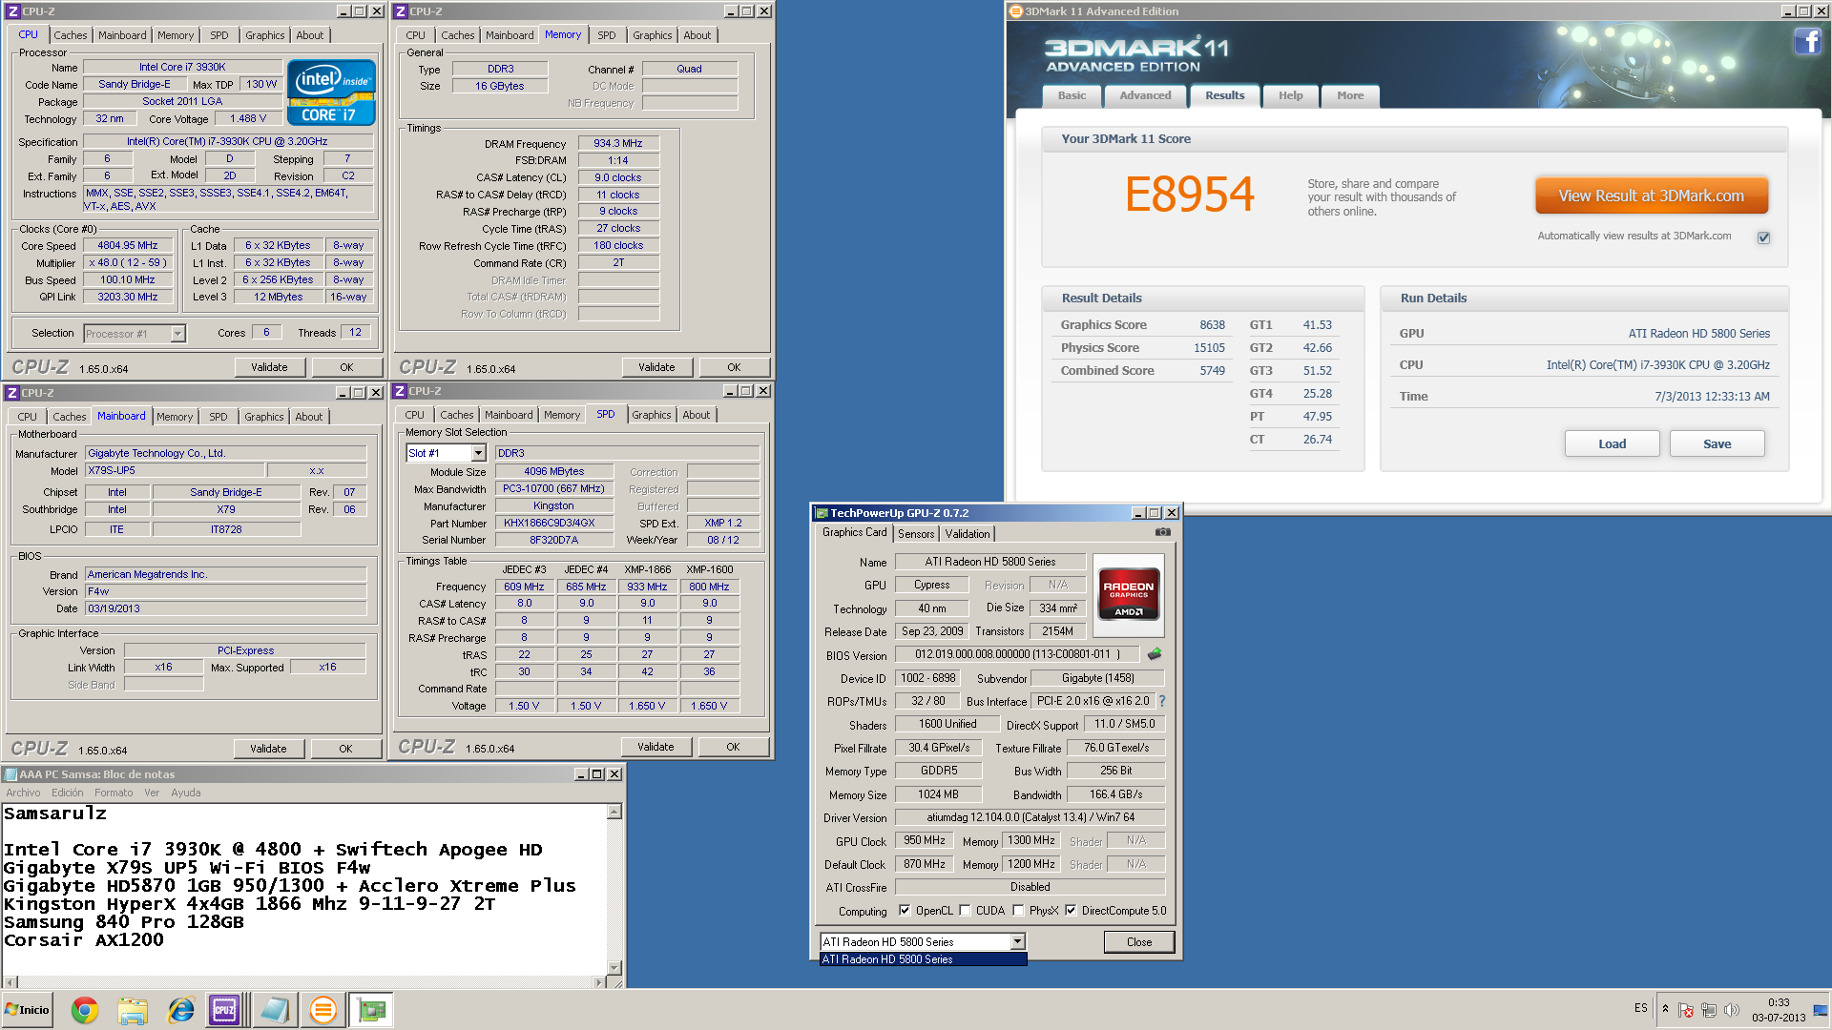Open Graphics tab in Mainboard CPU-Z window
Image resolution: width=1832 pixels, height=1030 pixels.
tap(264, 417)
